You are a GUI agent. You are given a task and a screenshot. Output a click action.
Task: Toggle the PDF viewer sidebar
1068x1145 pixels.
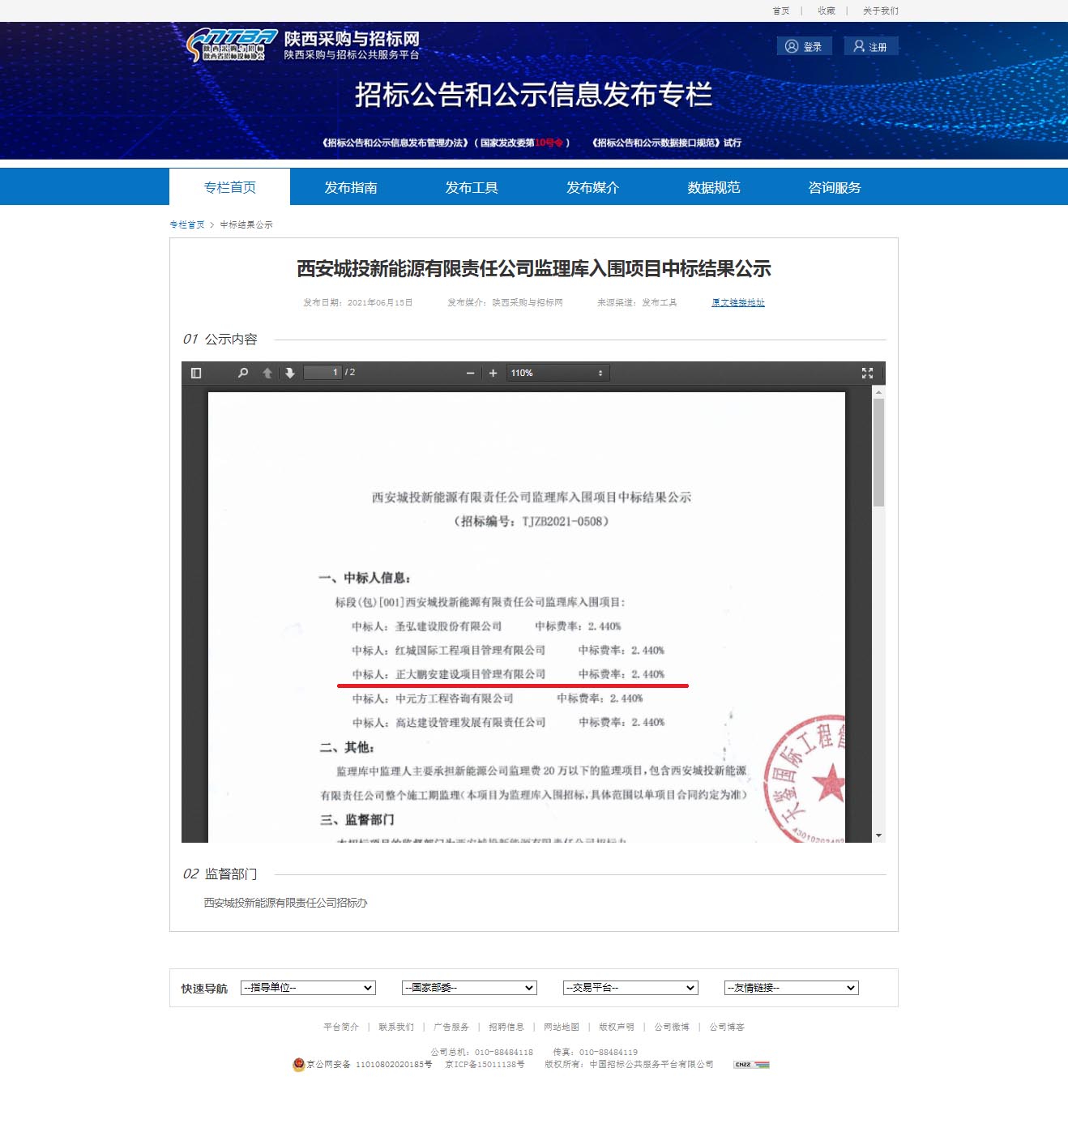(x=196, y=373)
